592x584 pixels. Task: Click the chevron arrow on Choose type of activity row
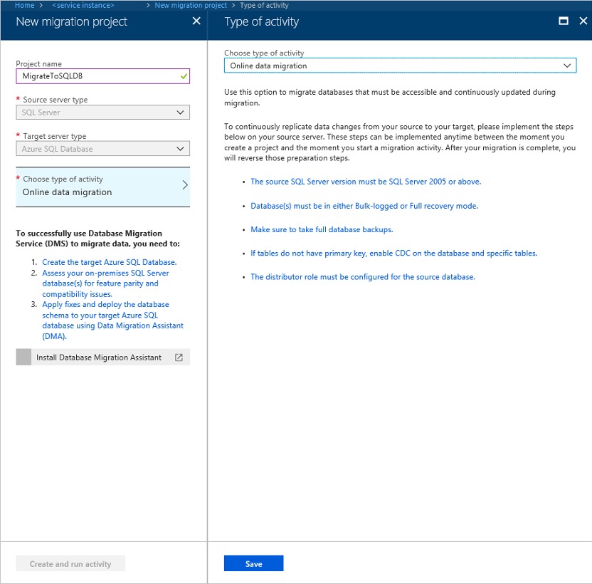click(x=184, y=185)
